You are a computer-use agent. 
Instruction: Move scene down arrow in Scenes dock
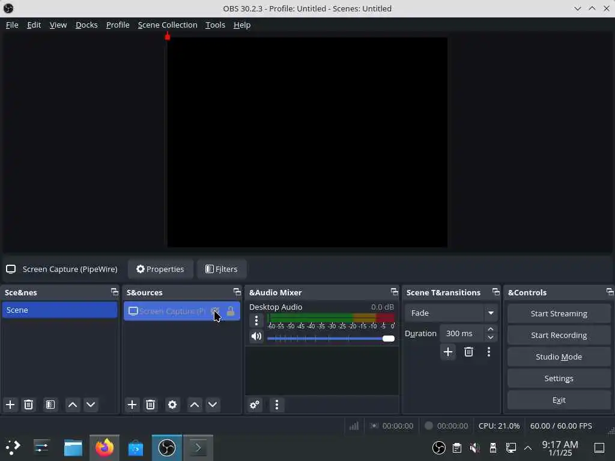(91, 405)
